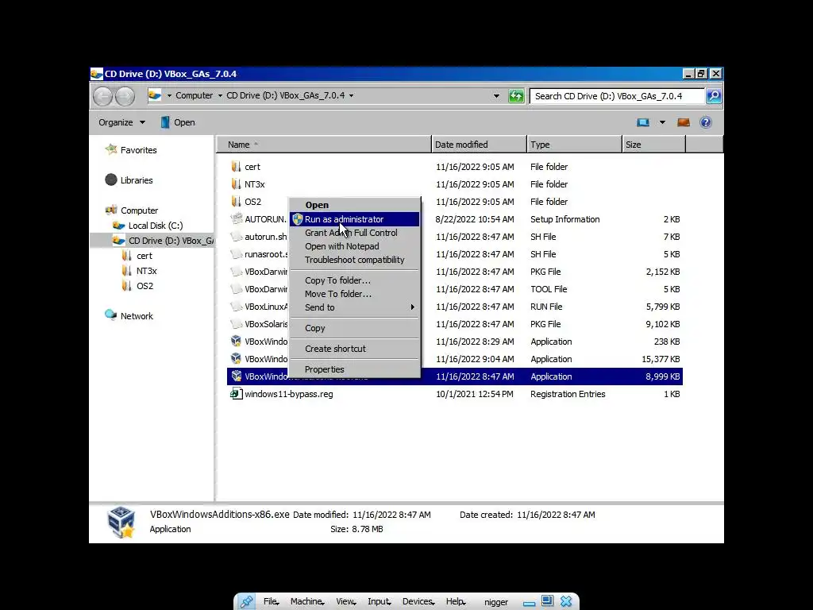Sort files by the Type column header
813x610 pixels.
point(575,145)
